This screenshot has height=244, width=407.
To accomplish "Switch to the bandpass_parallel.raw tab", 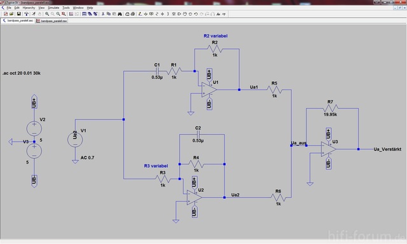I will click(x=52, y=21).
